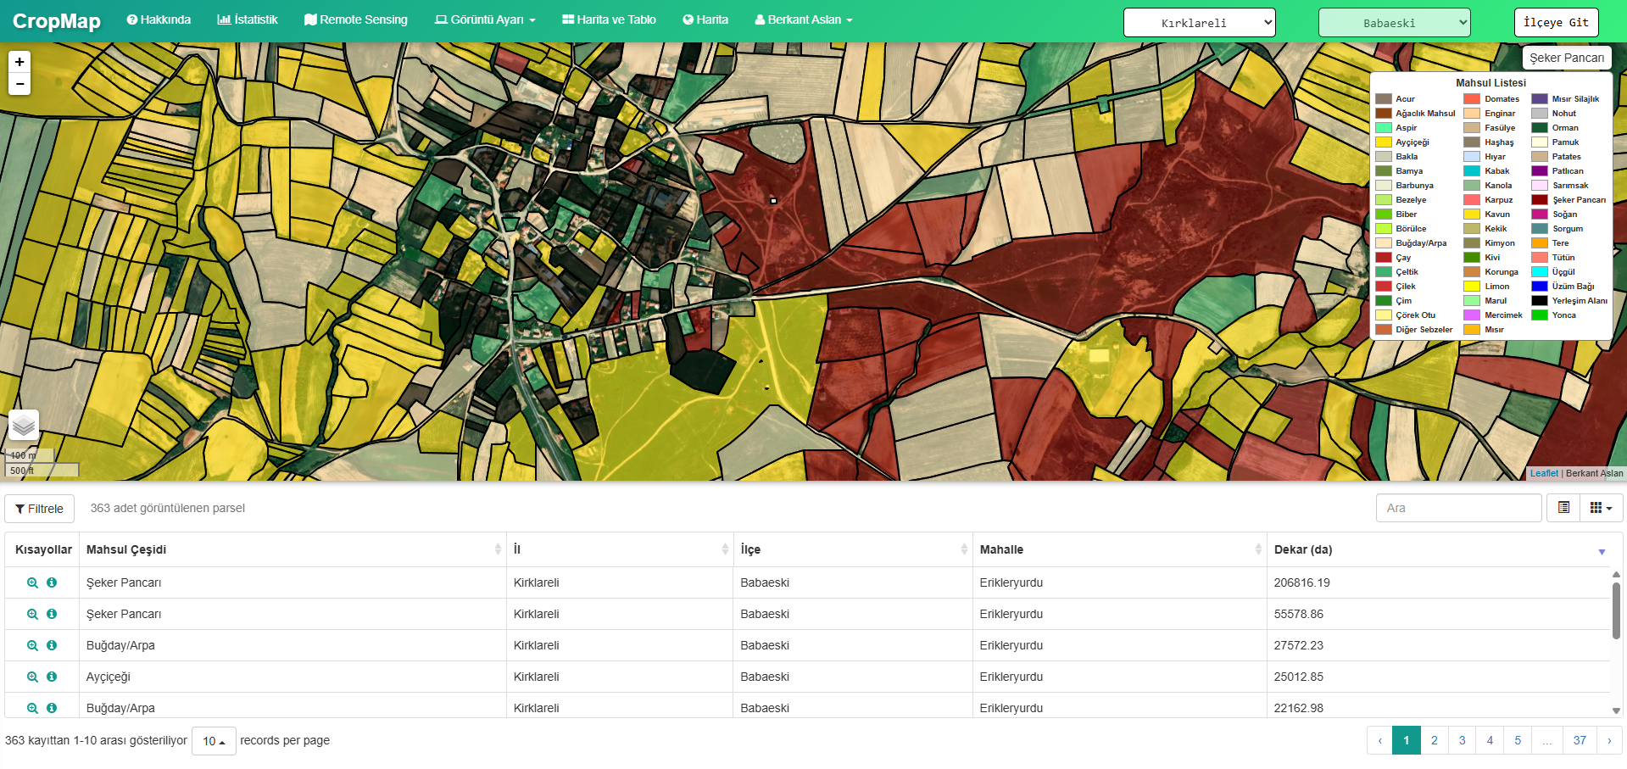Viewport: 1627px width, 769px height.
Task: Open the layers control on the map
Action: (x=24, y=426)
